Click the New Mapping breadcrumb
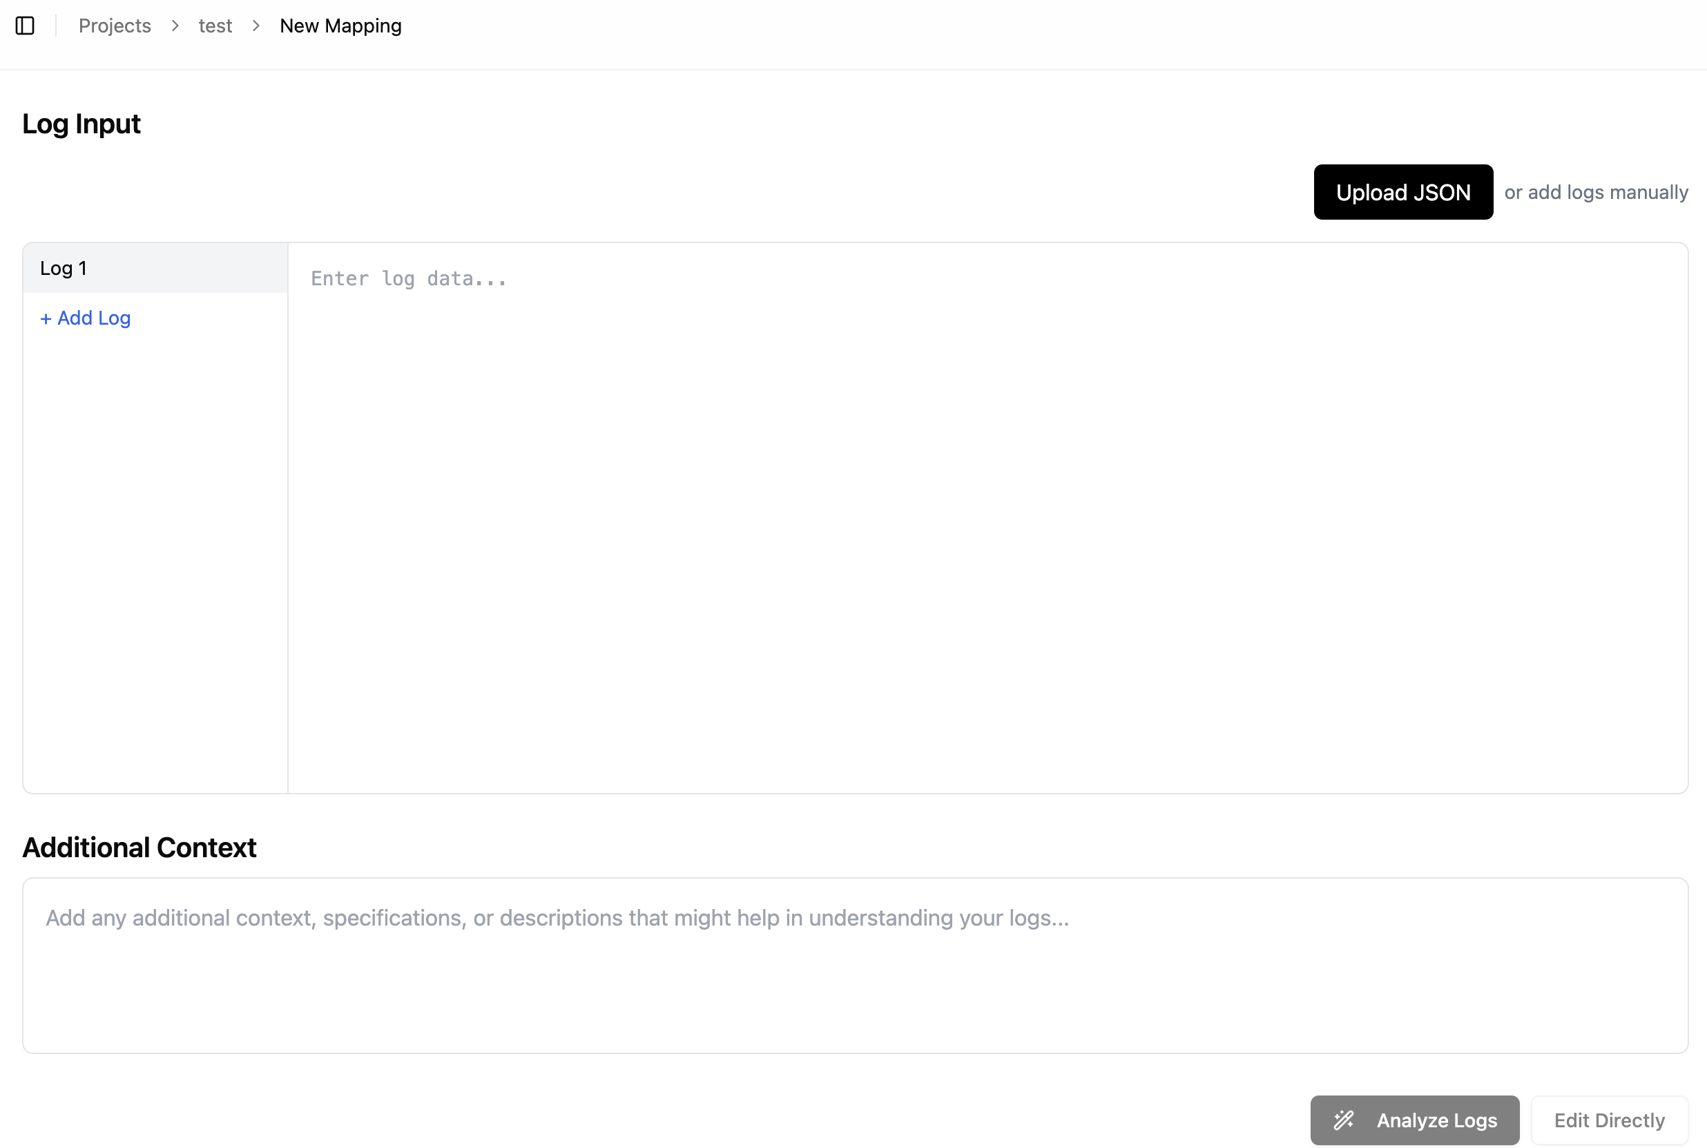This screenshot has height=1148, width=1707. tap(340, 26)
